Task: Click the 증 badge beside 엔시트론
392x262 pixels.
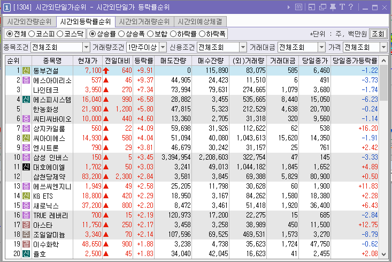Action: coord(26,148)
